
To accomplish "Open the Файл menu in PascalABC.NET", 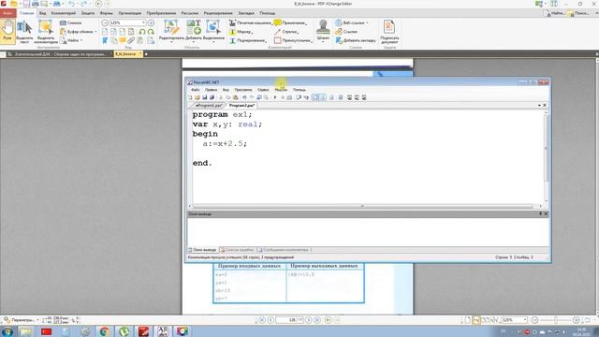I will point(196,90).
